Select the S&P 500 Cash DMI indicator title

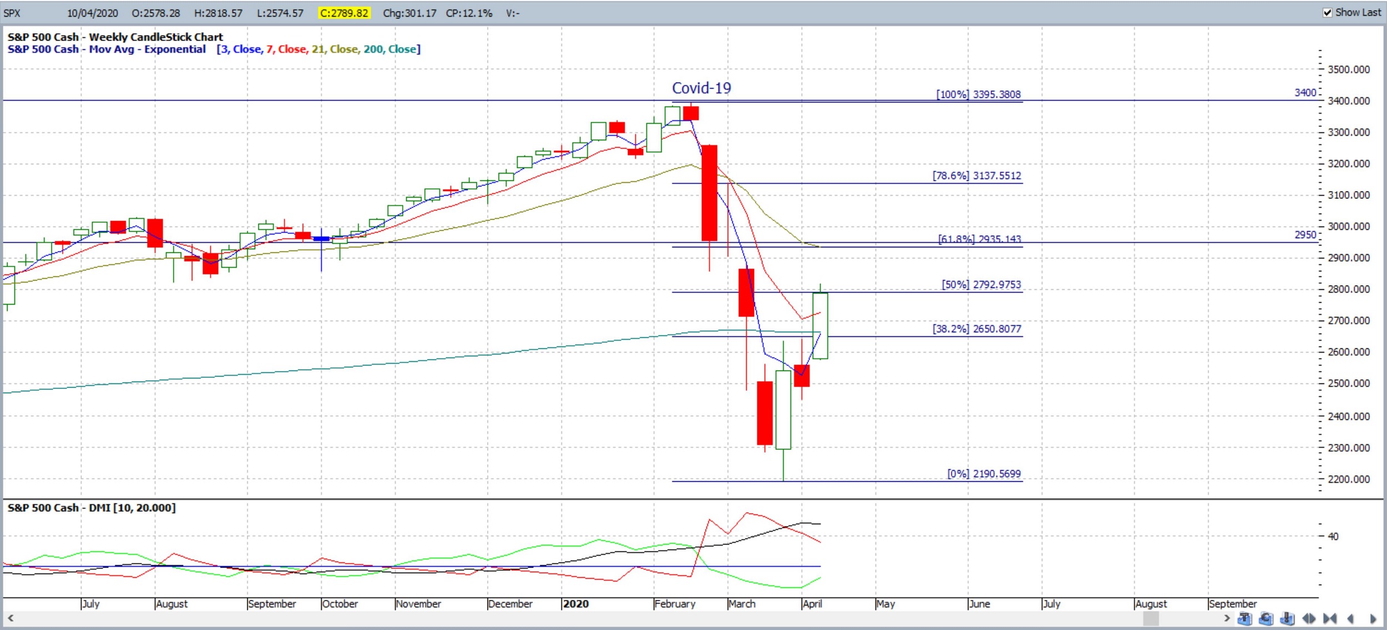click(92, 508)
